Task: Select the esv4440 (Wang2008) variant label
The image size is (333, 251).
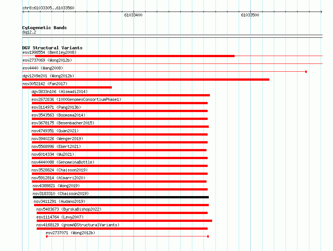Action: [43, 68]
